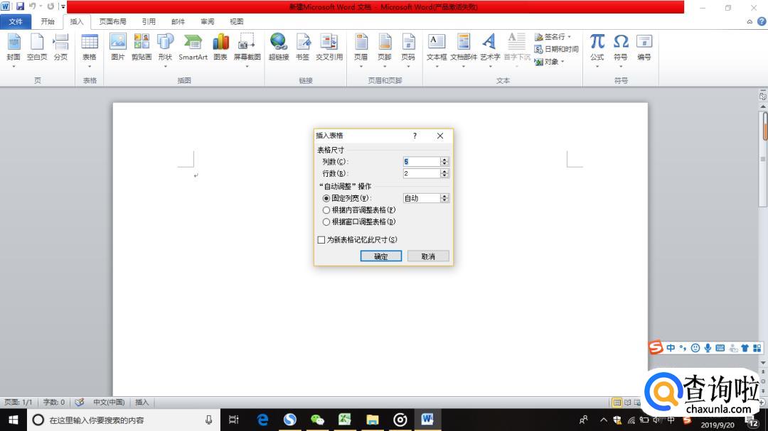
Task: Select the fixed column width radio option
Action: 326,199
